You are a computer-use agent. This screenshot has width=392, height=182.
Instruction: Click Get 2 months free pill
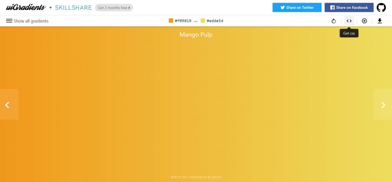click(x=114, y=8)
